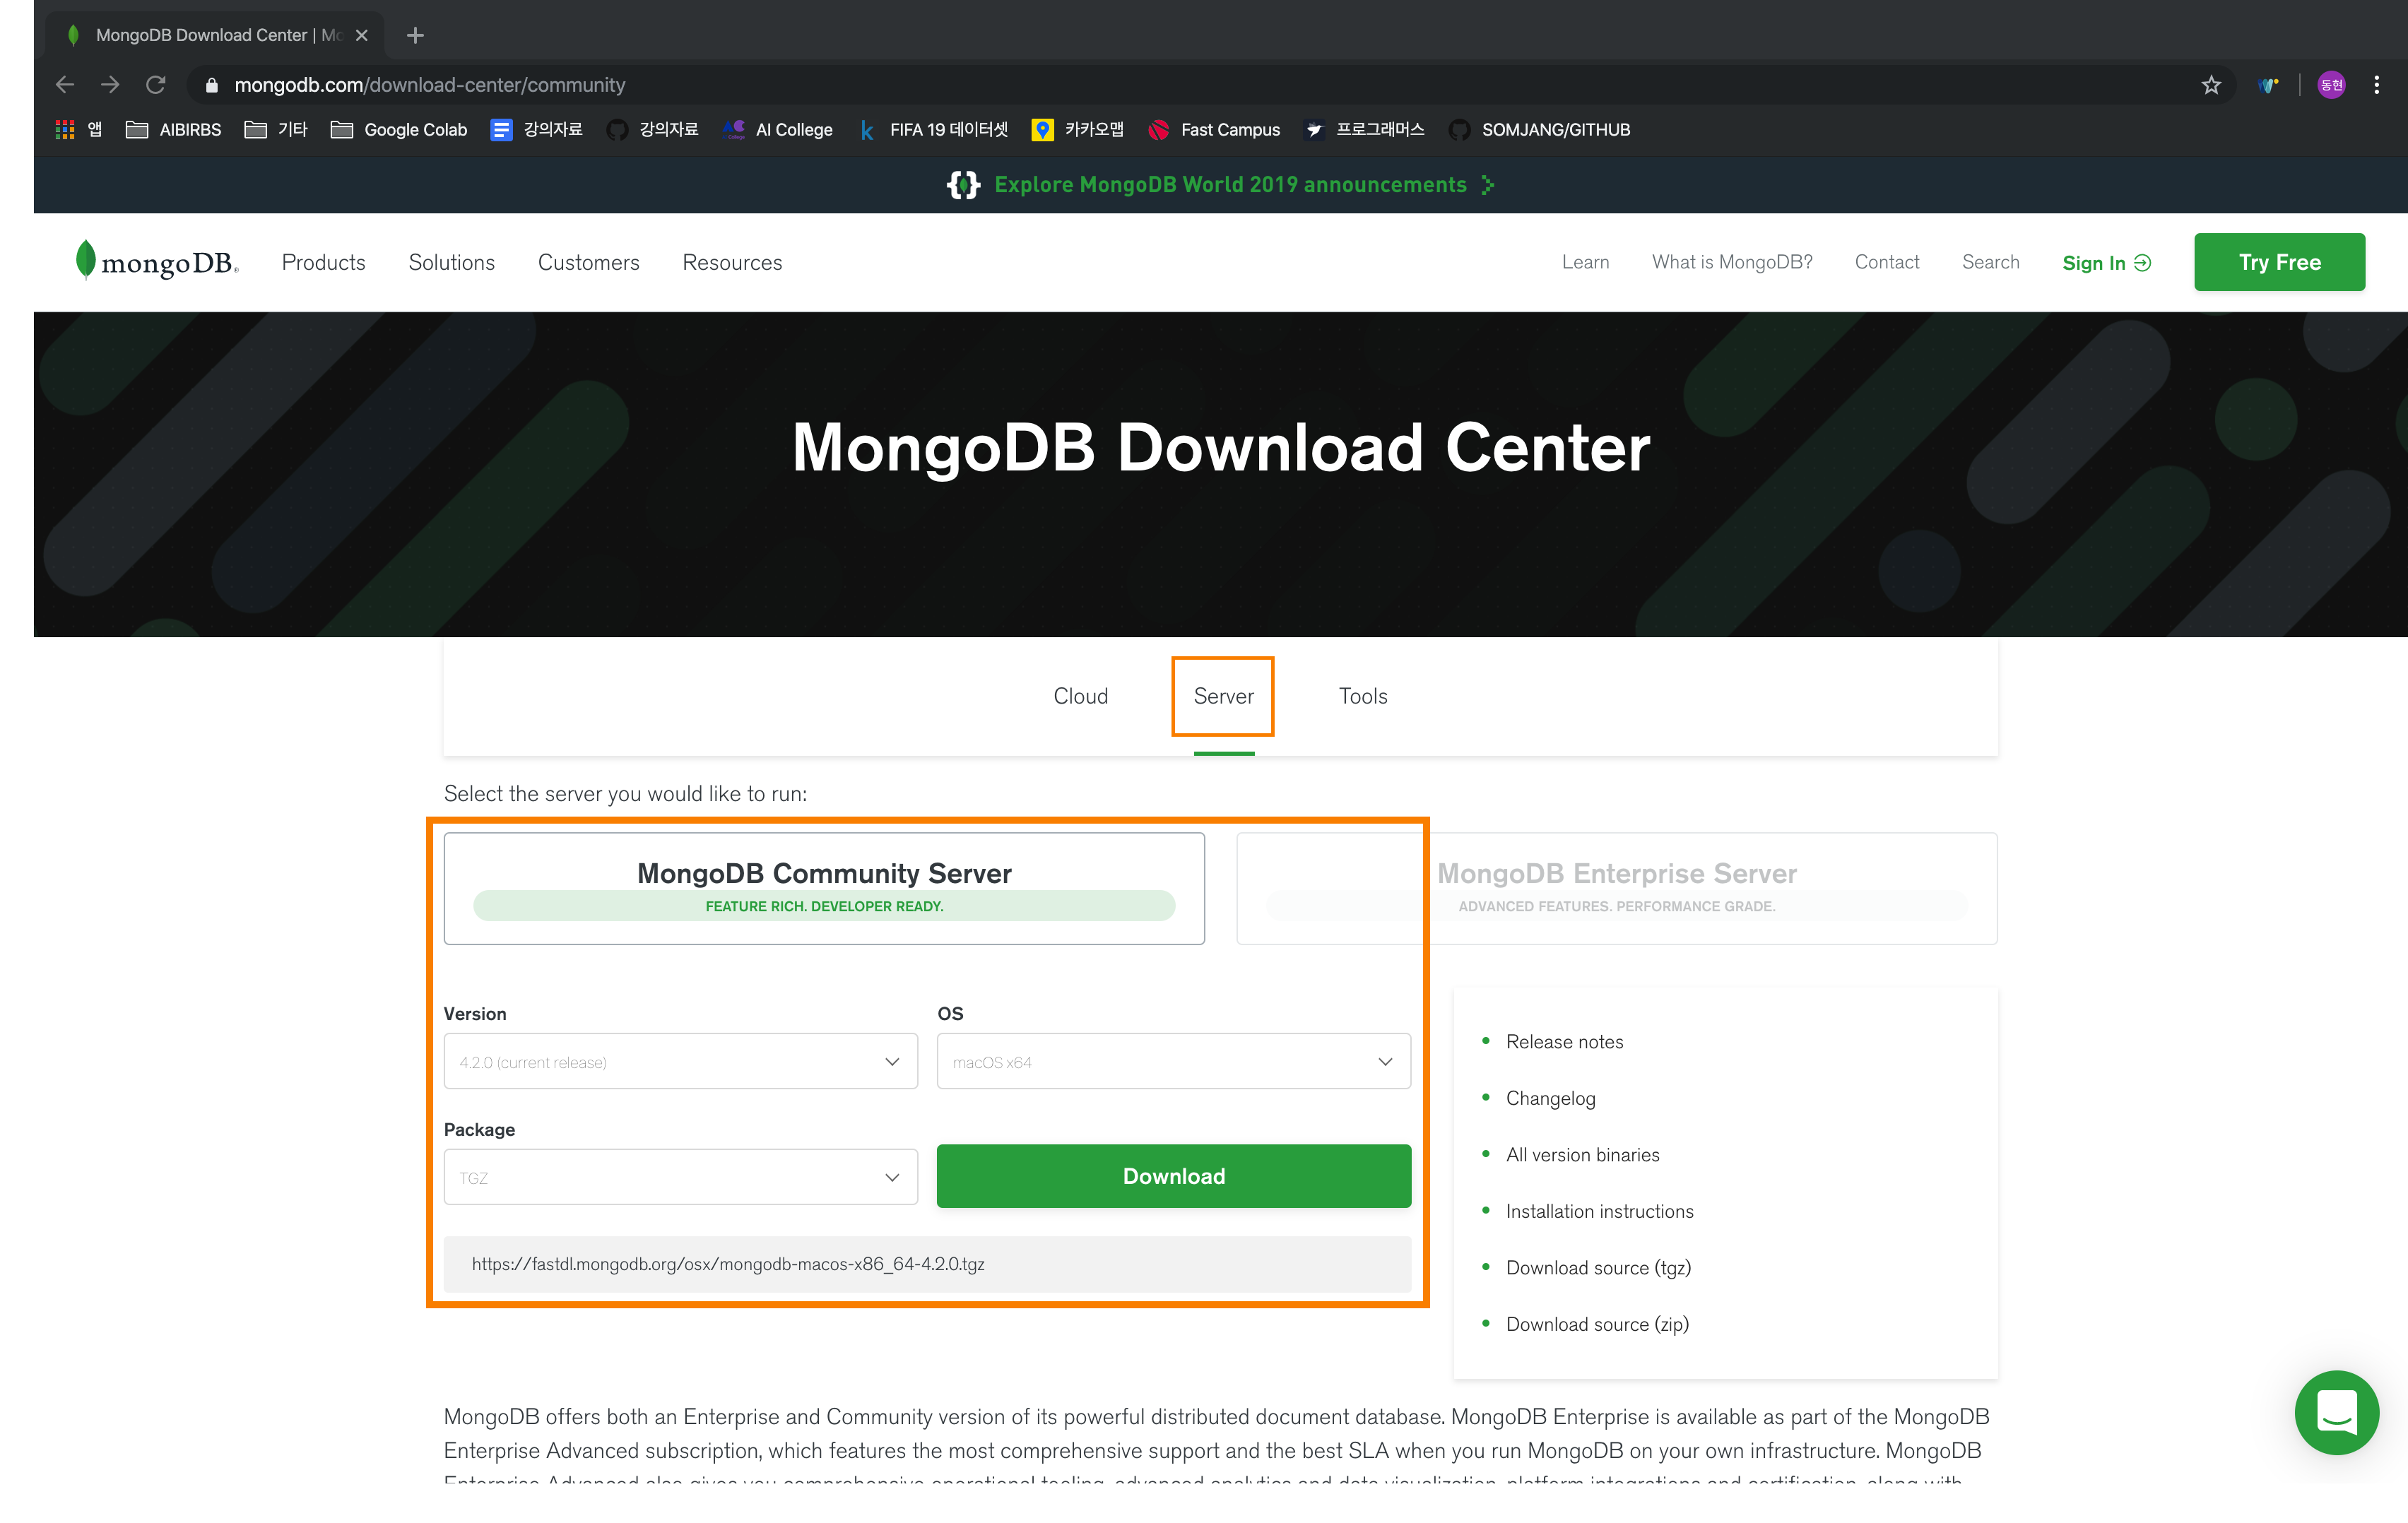Open the What is MongoDB? link
2408x1523 pixels.
click(x=1732, y=262)
